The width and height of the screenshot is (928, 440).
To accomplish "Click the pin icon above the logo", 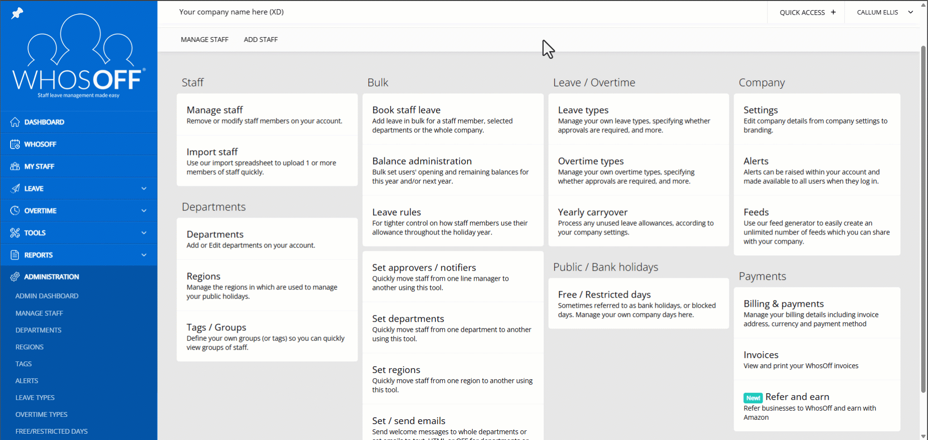I will (x=17, y=13).
